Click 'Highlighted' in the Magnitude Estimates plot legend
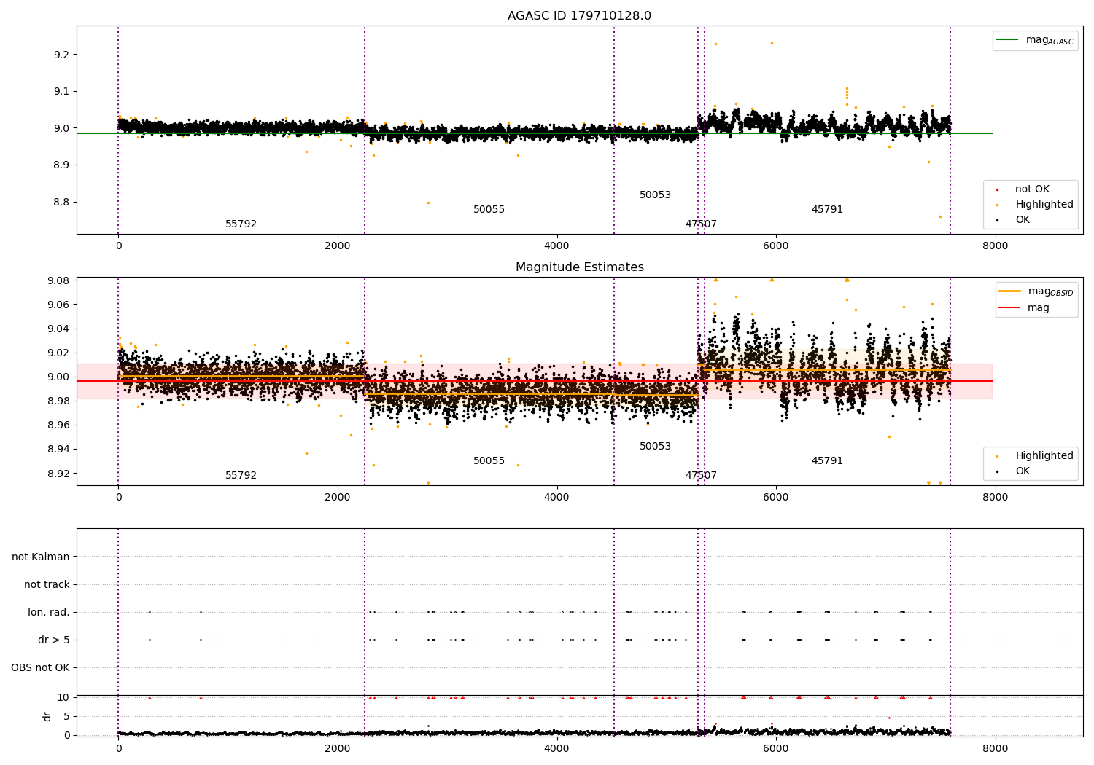1094x765 pixels. click(x=1036, y=456)
